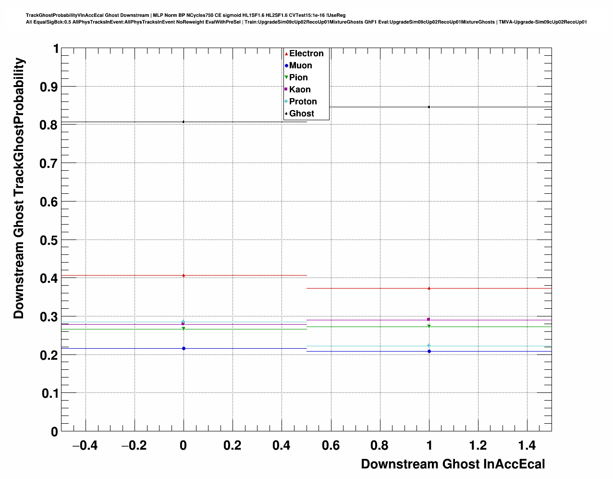The height and width of the screenshot is (479, 613).
Task: Select Muon data point at x=0
Action: pos(184,348)
